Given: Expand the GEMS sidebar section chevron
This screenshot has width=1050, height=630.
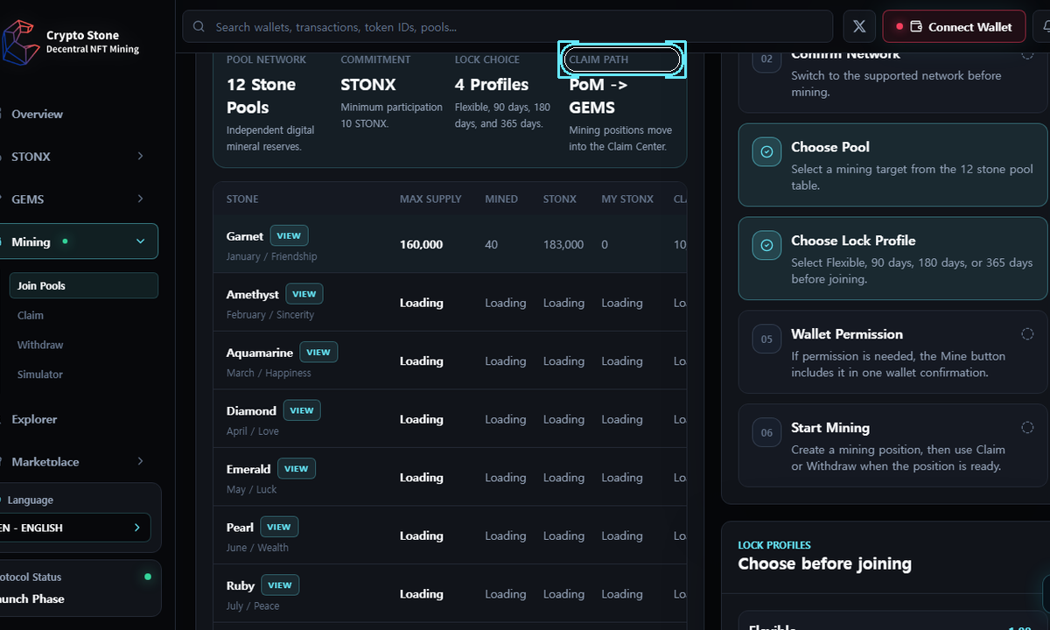Looking at the screenshot, I should coord(141,199).
